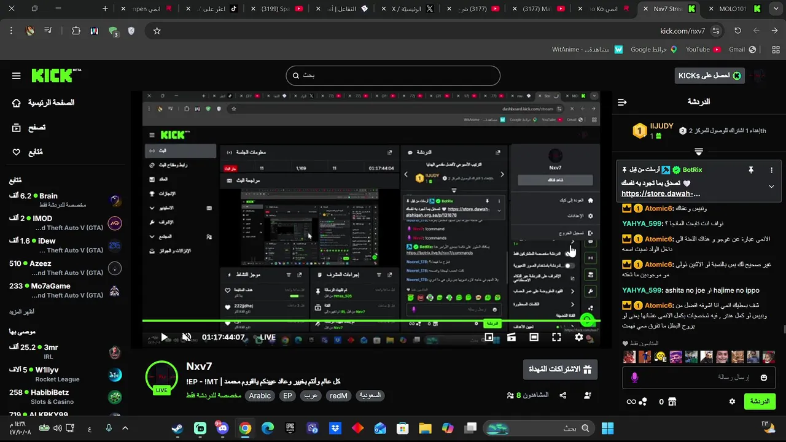This screenshot has width=786, height=442.
Task: Click the احصل على KICKs button
Action: pos(709,76)
